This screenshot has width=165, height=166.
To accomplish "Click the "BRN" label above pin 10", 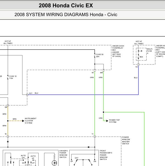I will tap(4, 126).
